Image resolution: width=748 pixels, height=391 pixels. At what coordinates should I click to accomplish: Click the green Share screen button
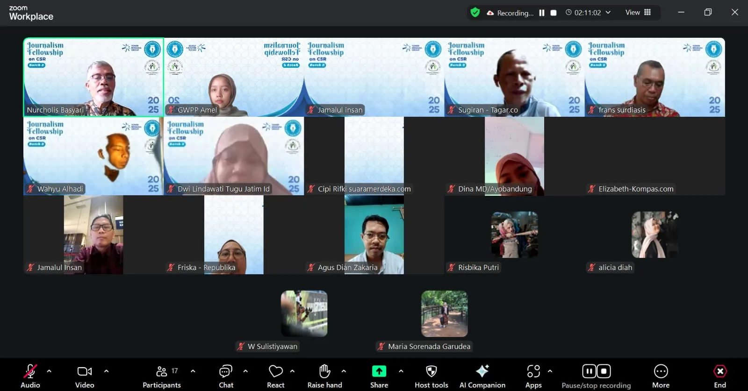[x=379, y=371]
